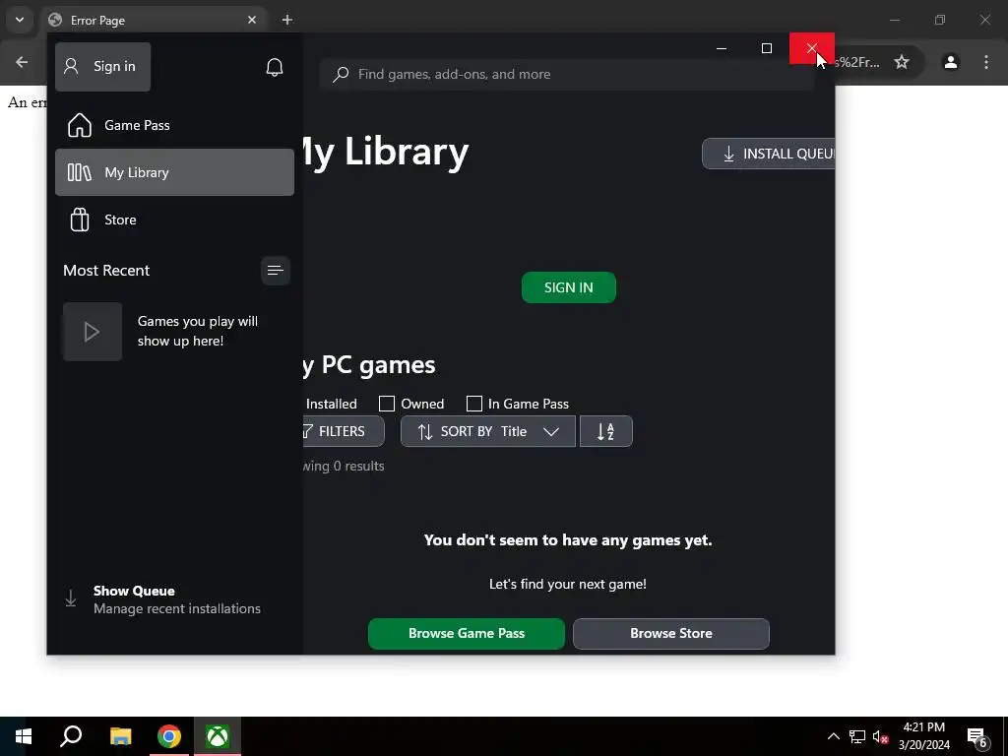Toggle the A-Z sort order icon
1008x756 pixels.
(x=606, y=431)
